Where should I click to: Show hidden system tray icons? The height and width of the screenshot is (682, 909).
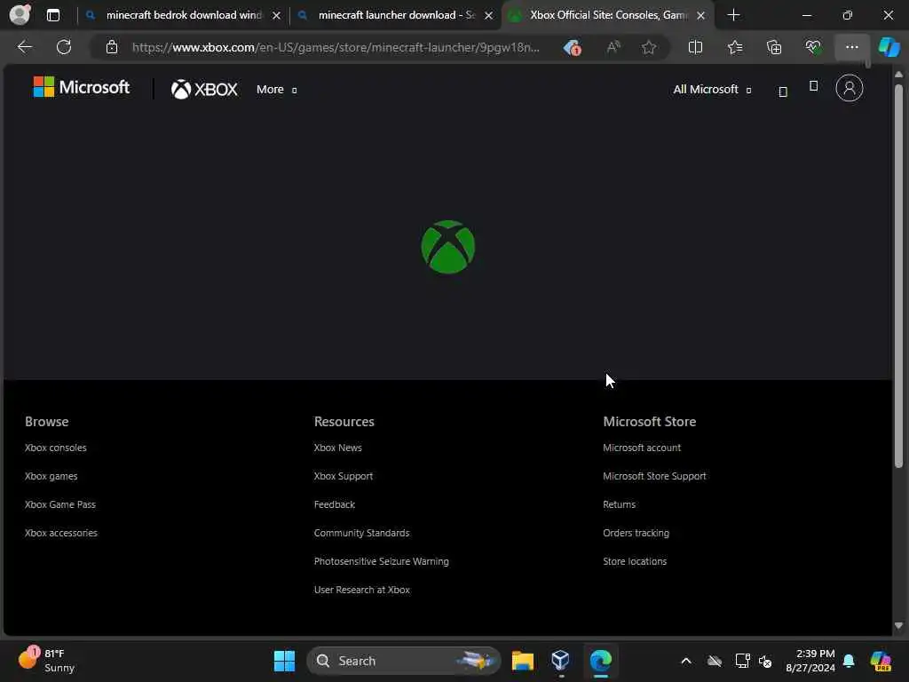click(686, 661)
